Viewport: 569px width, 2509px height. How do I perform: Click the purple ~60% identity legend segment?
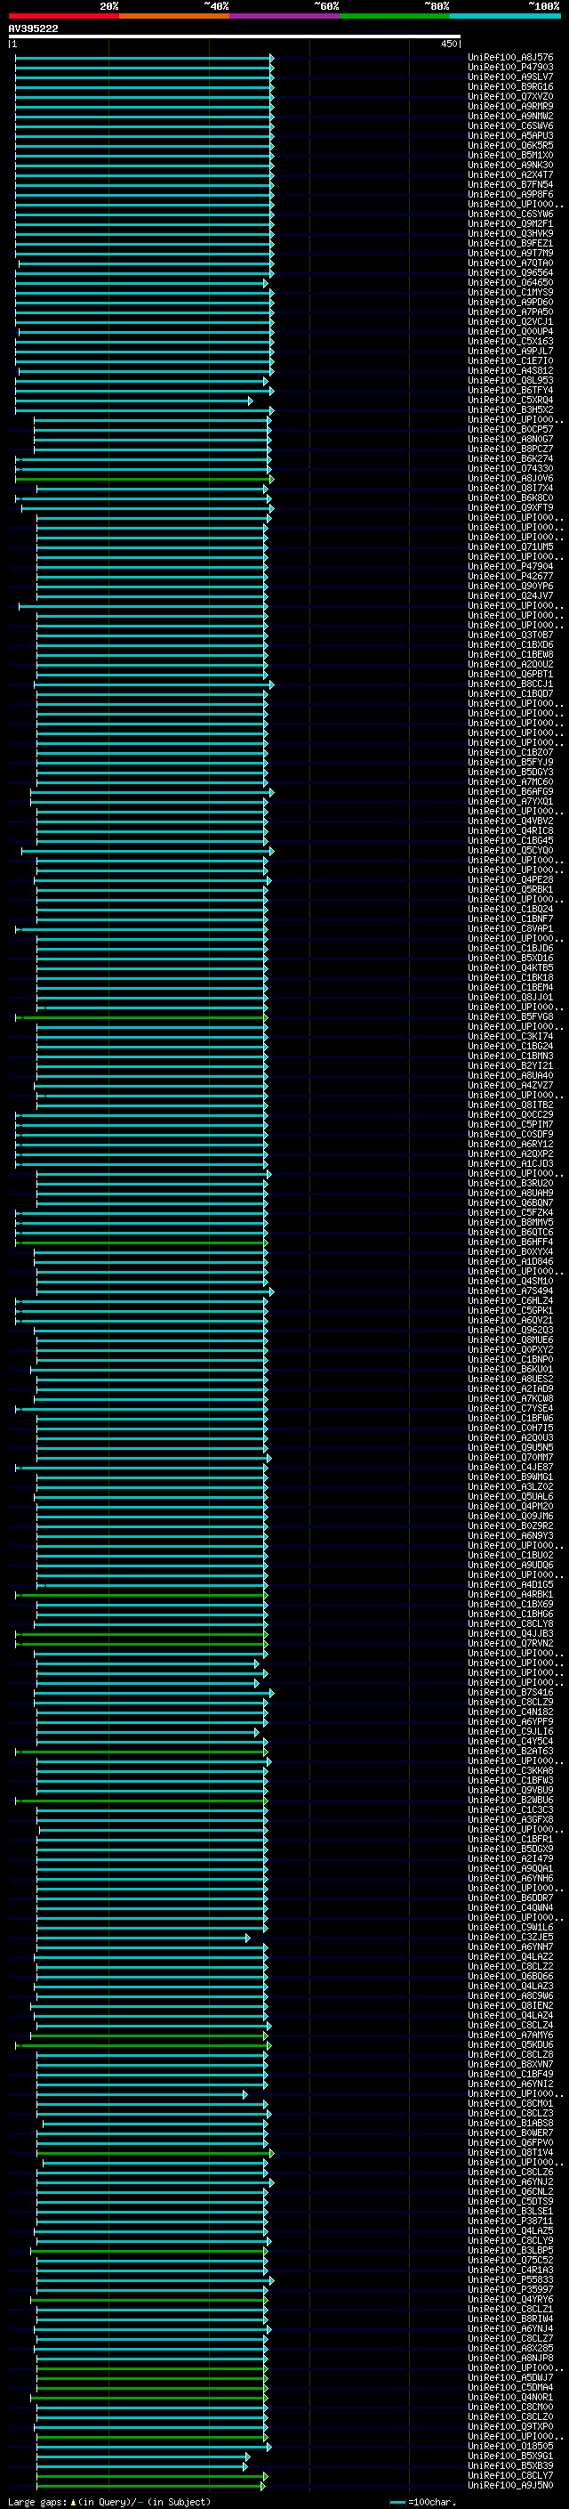(x=284, y=16)
